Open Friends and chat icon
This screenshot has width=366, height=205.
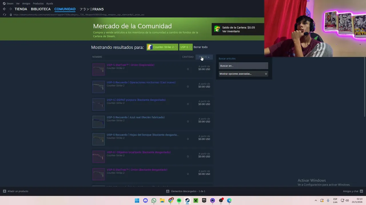[x=361, y=191]
